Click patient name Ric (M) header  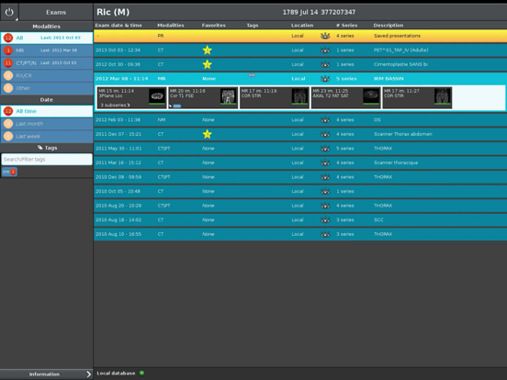113,12
